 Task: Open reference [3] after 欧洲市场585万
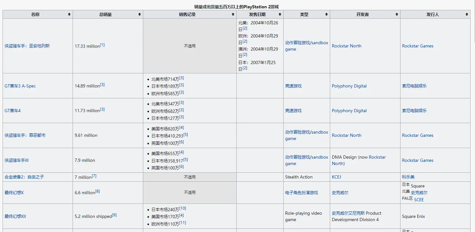181,92
